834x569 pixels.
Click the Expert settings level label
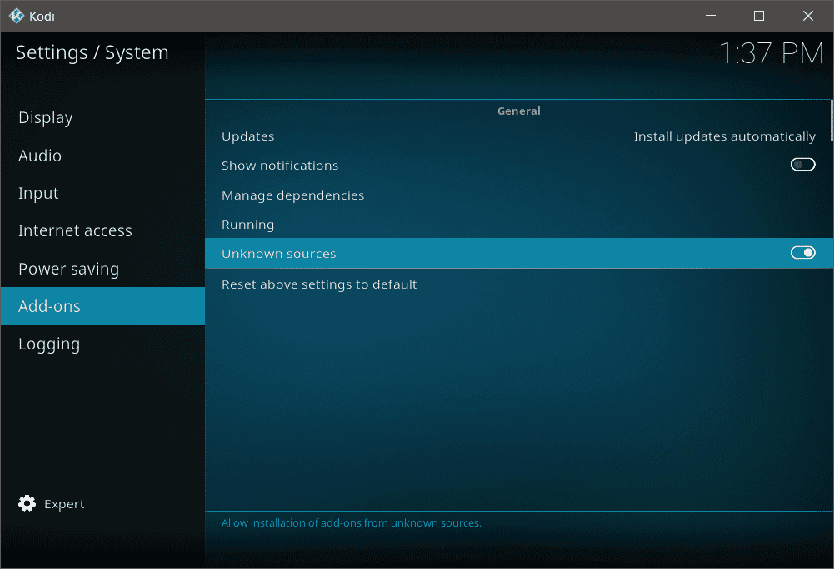coord(64,503)
